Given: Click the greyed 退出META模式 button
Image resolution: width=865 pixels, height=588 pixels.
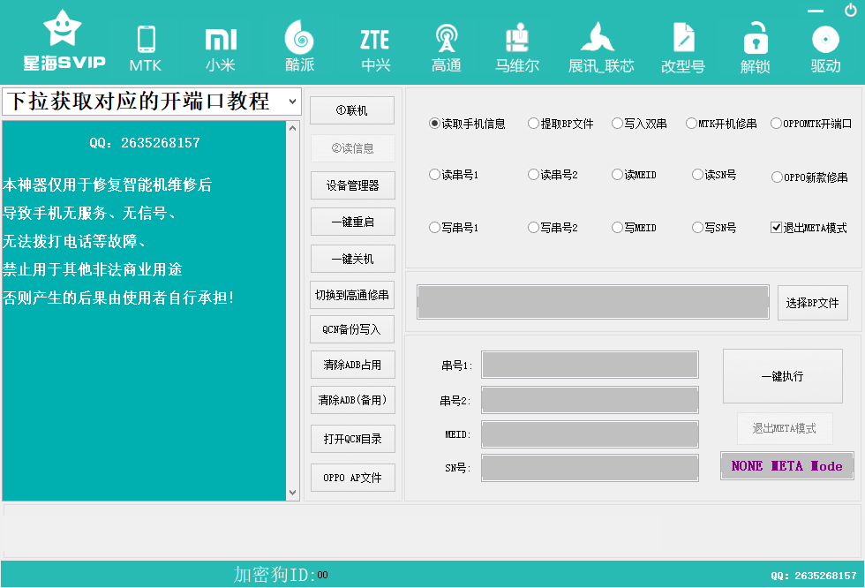Looking at the screenshot, I should tap(785, 428).
